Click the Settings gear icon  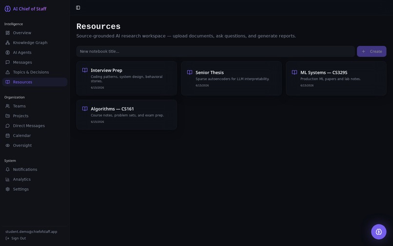pos(8,189)
